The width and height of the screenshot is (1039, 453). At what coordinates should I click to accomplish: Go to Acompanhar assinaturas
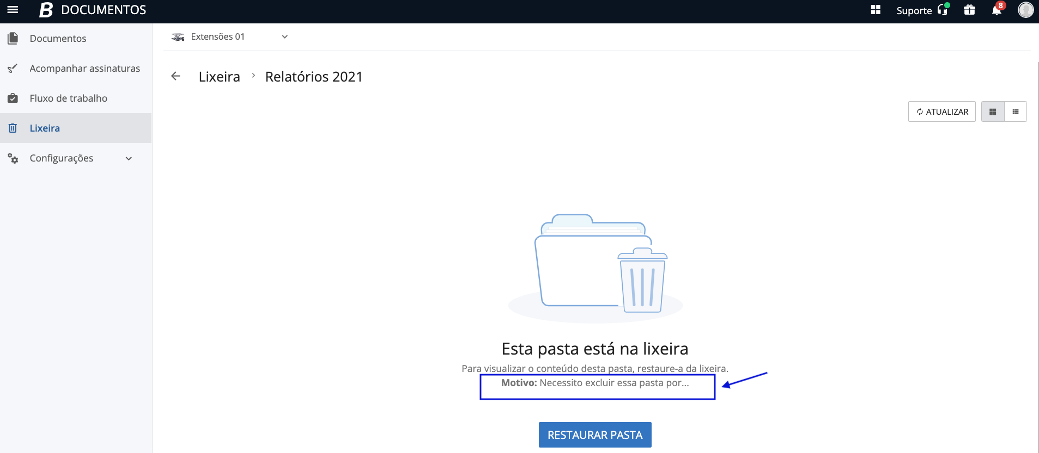(84, 69)
